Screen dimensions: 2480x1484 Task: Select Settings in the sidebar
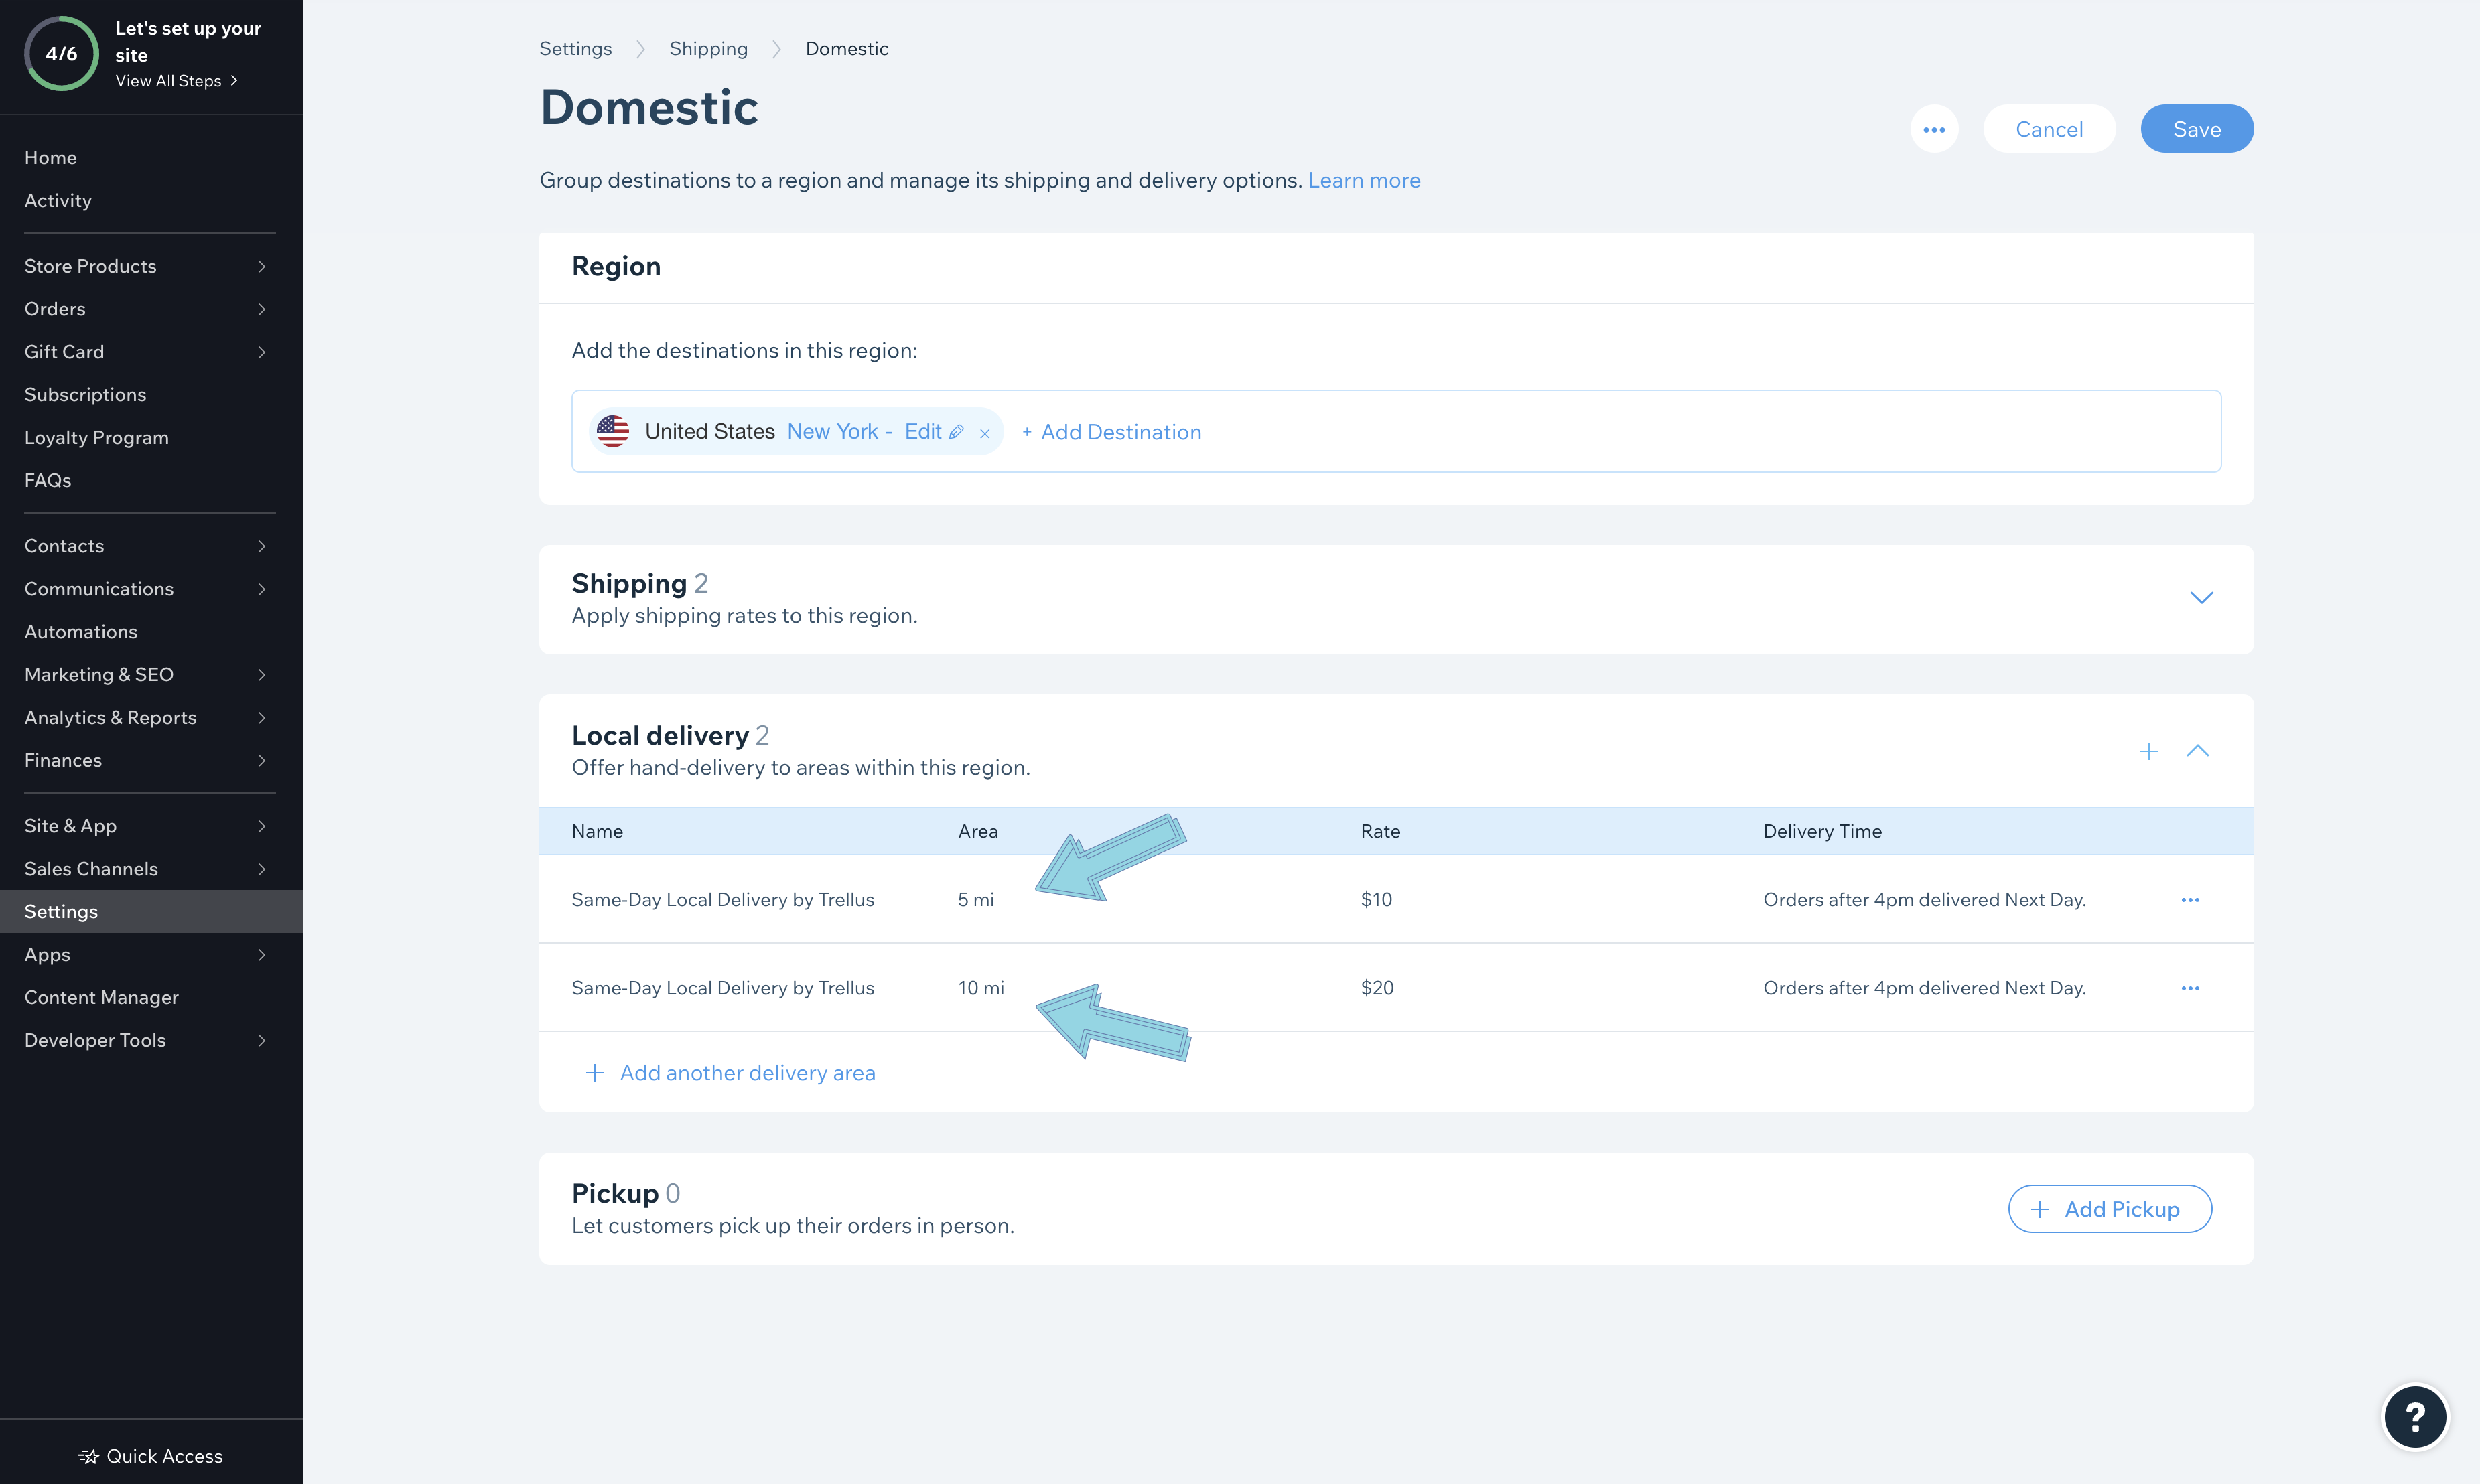151,912
